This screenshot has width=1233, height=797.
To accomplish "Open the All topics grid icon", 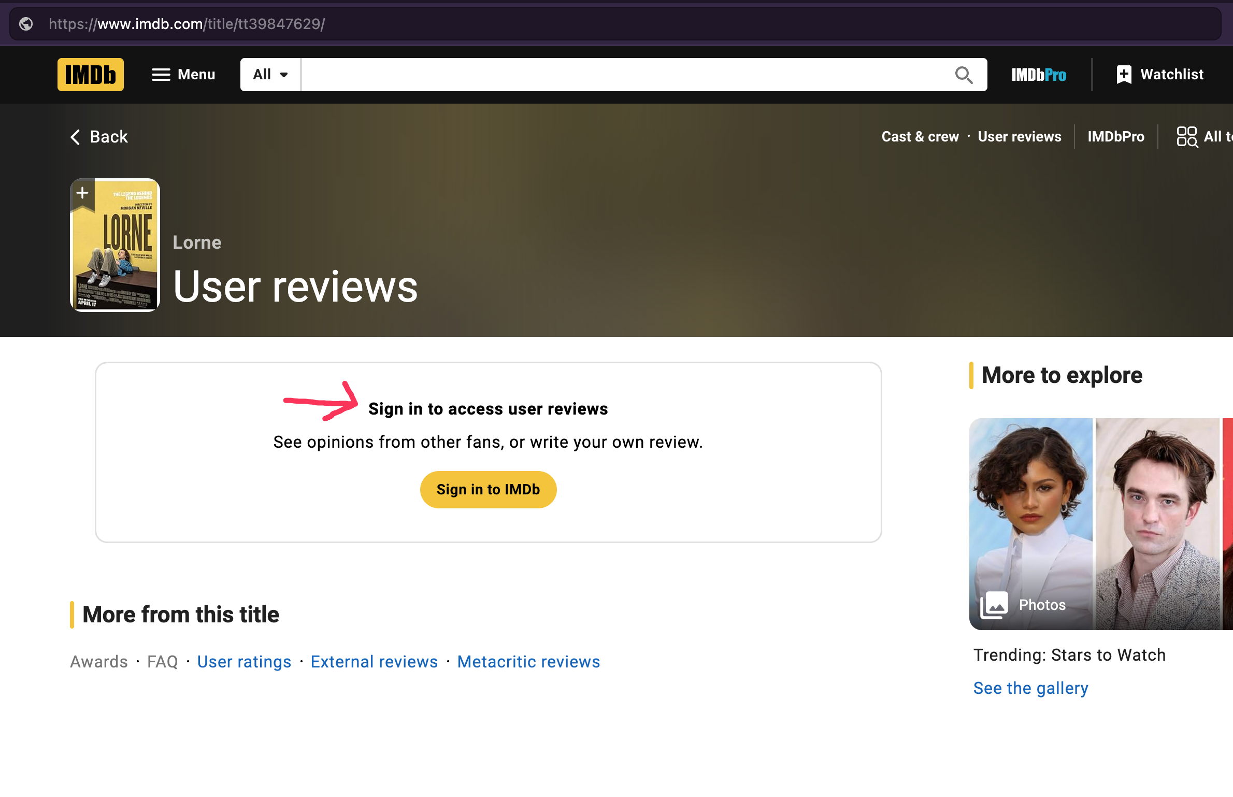I will 1186,137.
